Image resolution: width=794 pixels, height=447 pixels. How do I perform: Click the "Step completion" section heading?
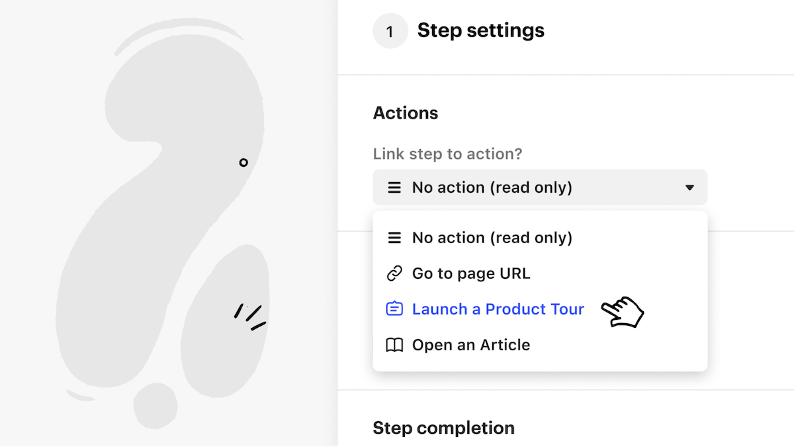(x=443, y=428)
